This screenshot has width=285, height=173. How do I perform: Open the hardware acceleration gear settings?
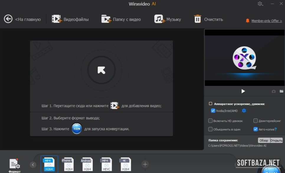[244, 111]
